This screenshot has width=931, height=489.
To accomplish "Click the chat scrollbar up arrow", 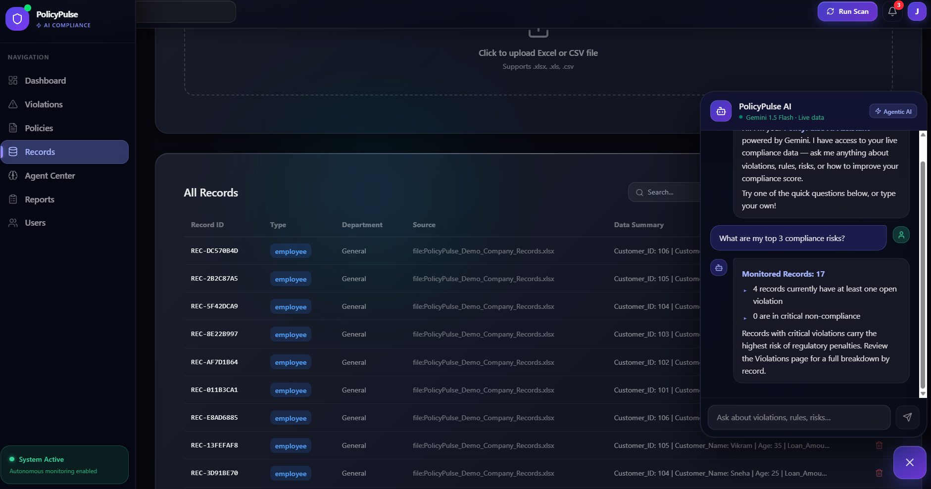I will click(x=923, y=134).
